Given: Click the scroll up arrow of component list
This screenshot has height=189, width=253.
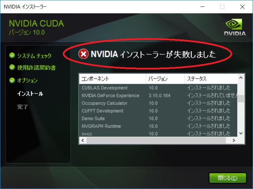Looking at the screenshot, I should tap(241, 78).
